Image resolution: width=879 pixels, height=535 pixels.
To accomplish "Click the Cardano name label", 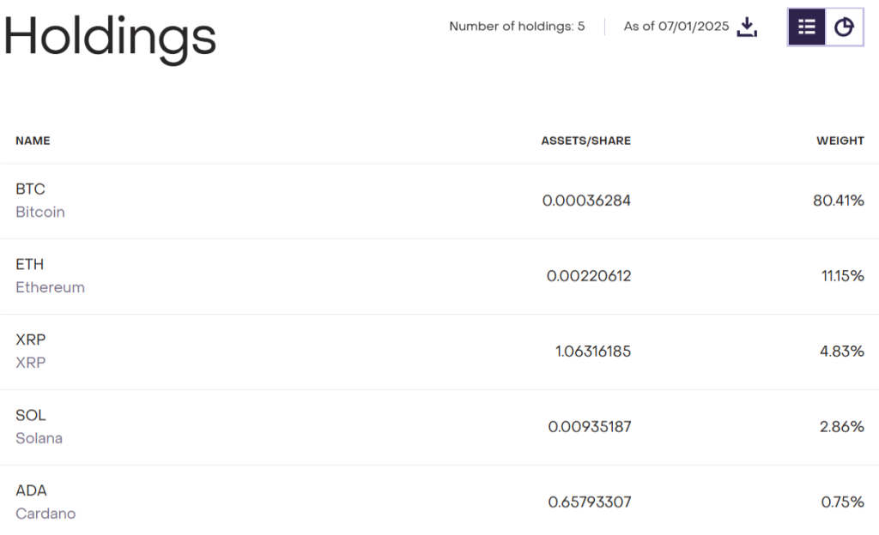I will (x=45, y=514).
